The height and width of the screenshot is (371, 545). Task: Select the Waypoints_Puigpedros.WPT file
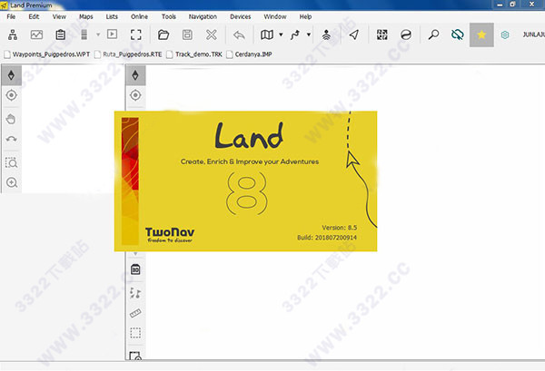coord(47,54)
